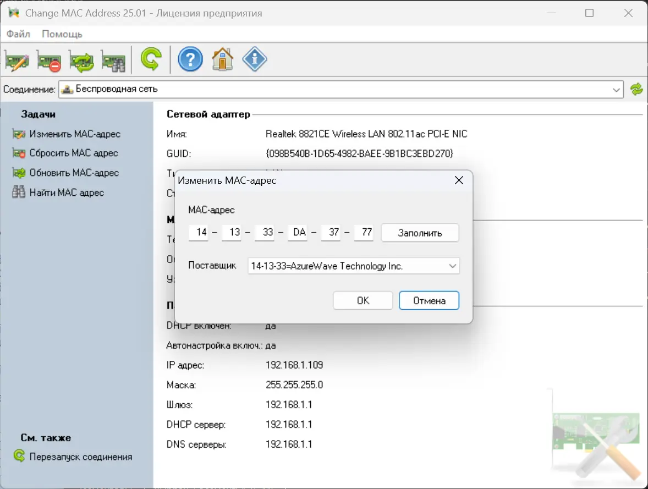Click icon beside Изменить MAC-адрес task

pos(19,134)
